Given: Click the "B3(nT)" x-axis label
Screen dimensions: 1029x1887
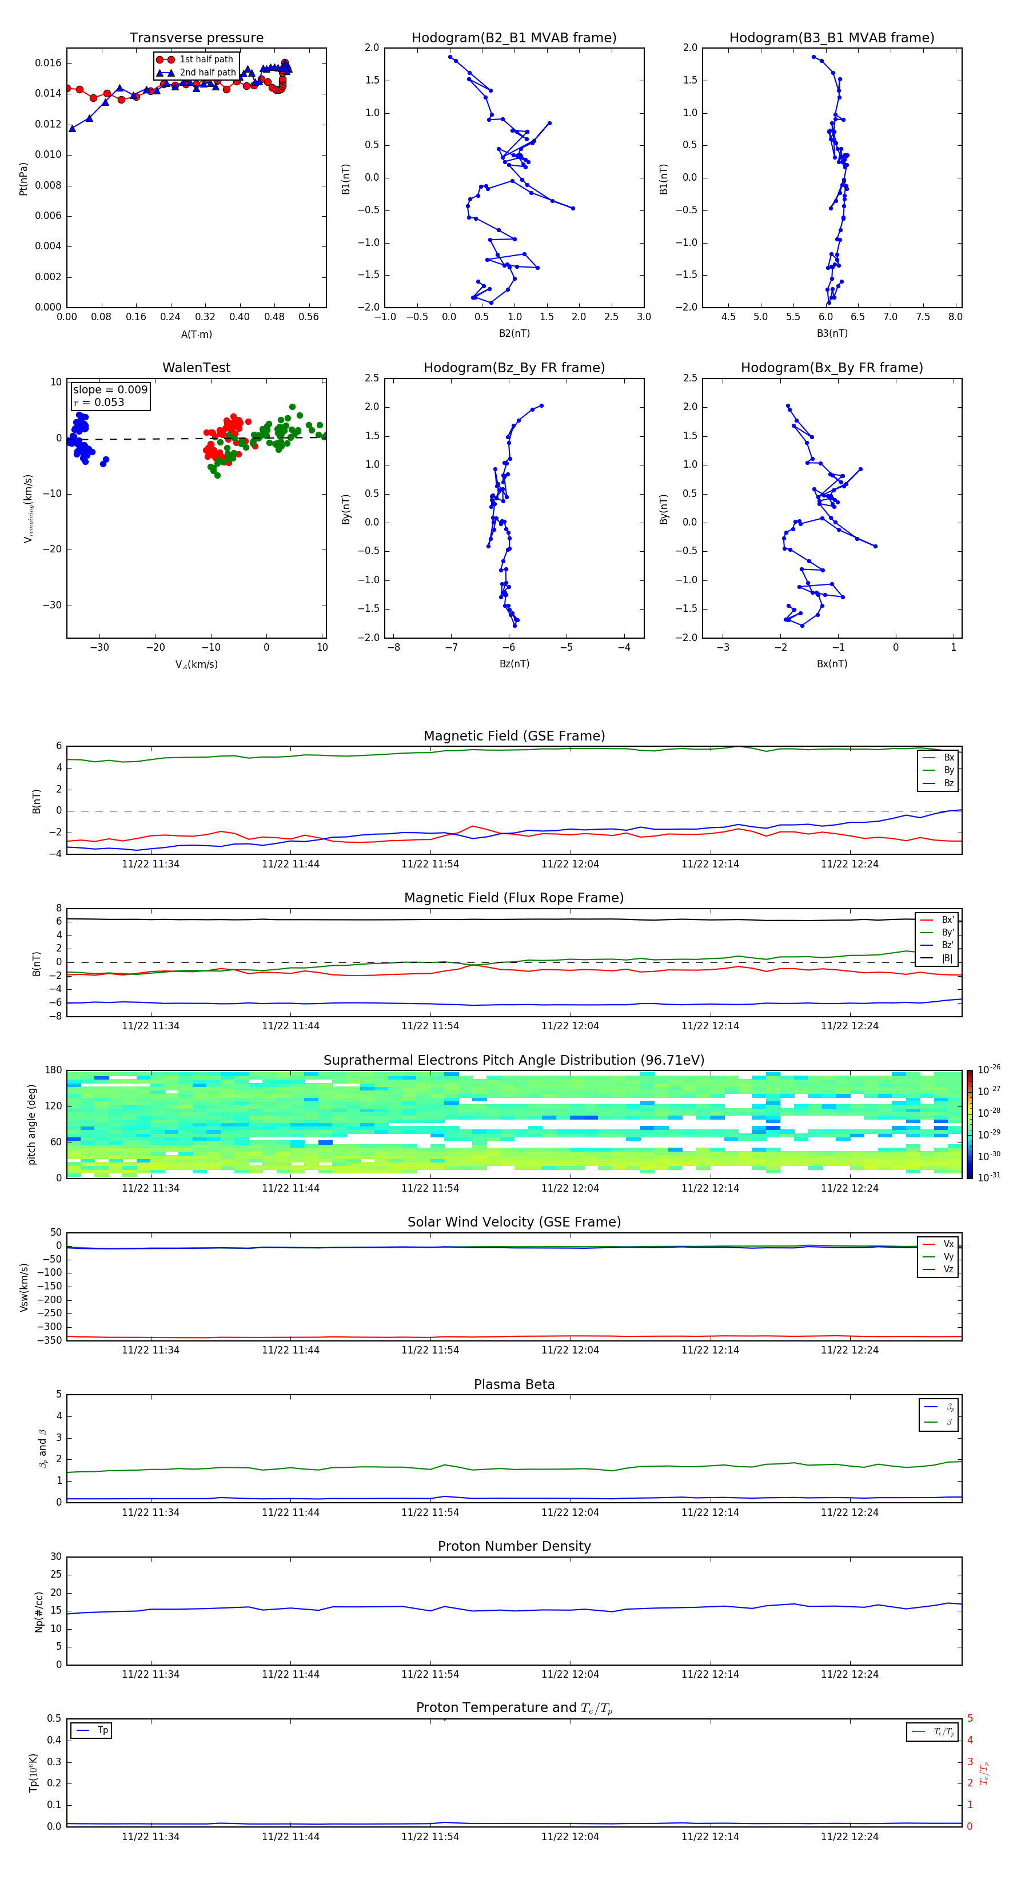Looking at the screenshot, I should pos(832,333).
